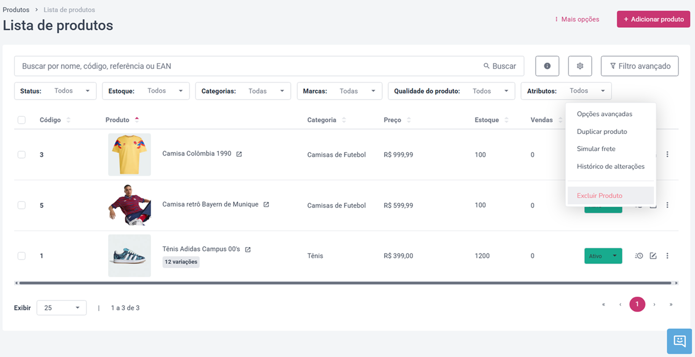
Task: Expand the Ativo status dropdown arrow
Action: point(615,256)
